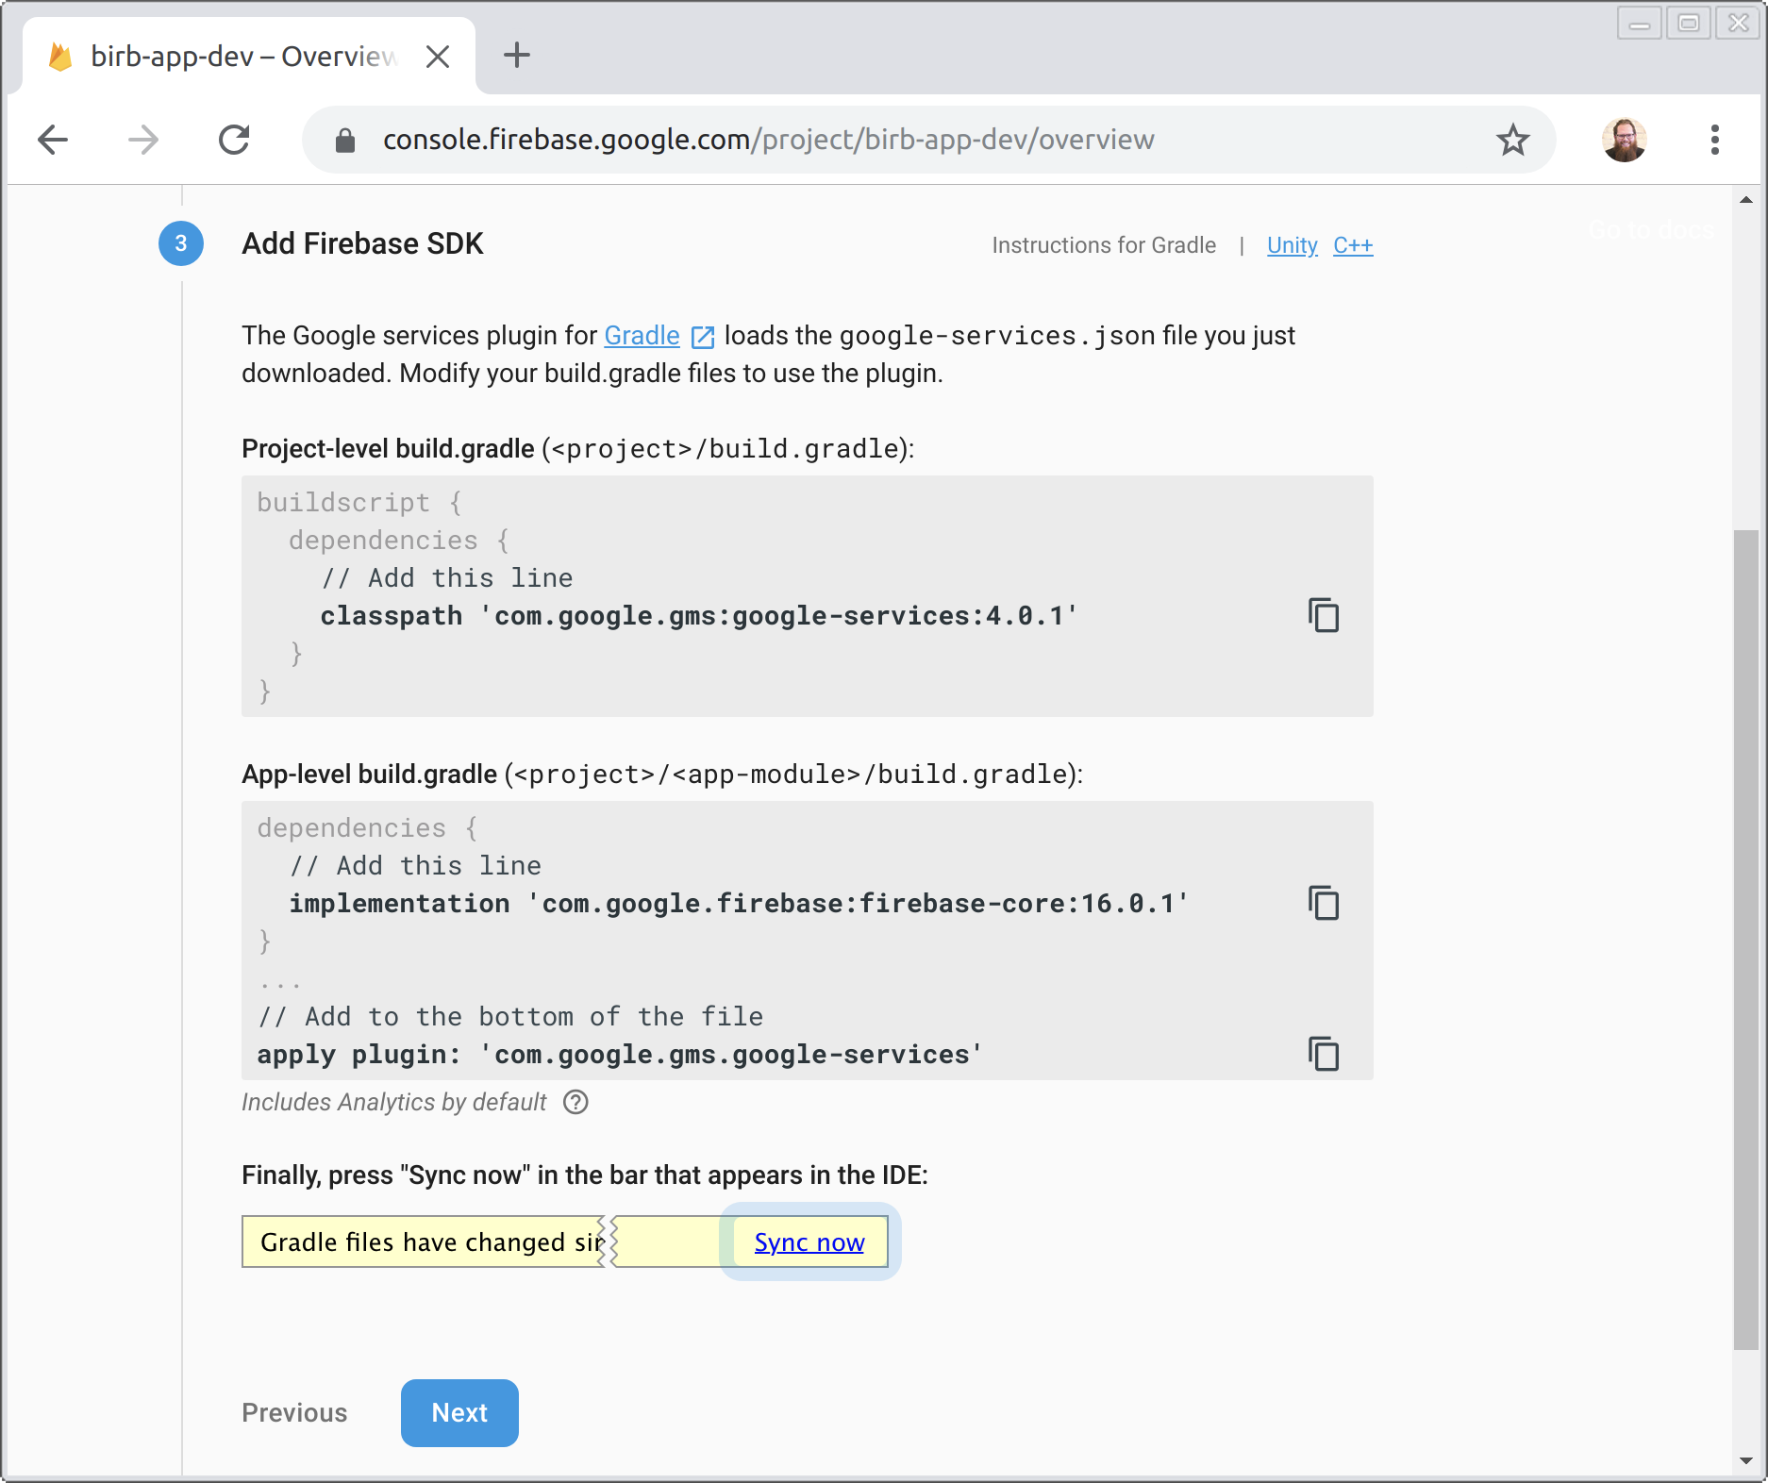Screen dimensions: 1768x1483
Task: Go back using Previous
Action: click(293, 1412)
